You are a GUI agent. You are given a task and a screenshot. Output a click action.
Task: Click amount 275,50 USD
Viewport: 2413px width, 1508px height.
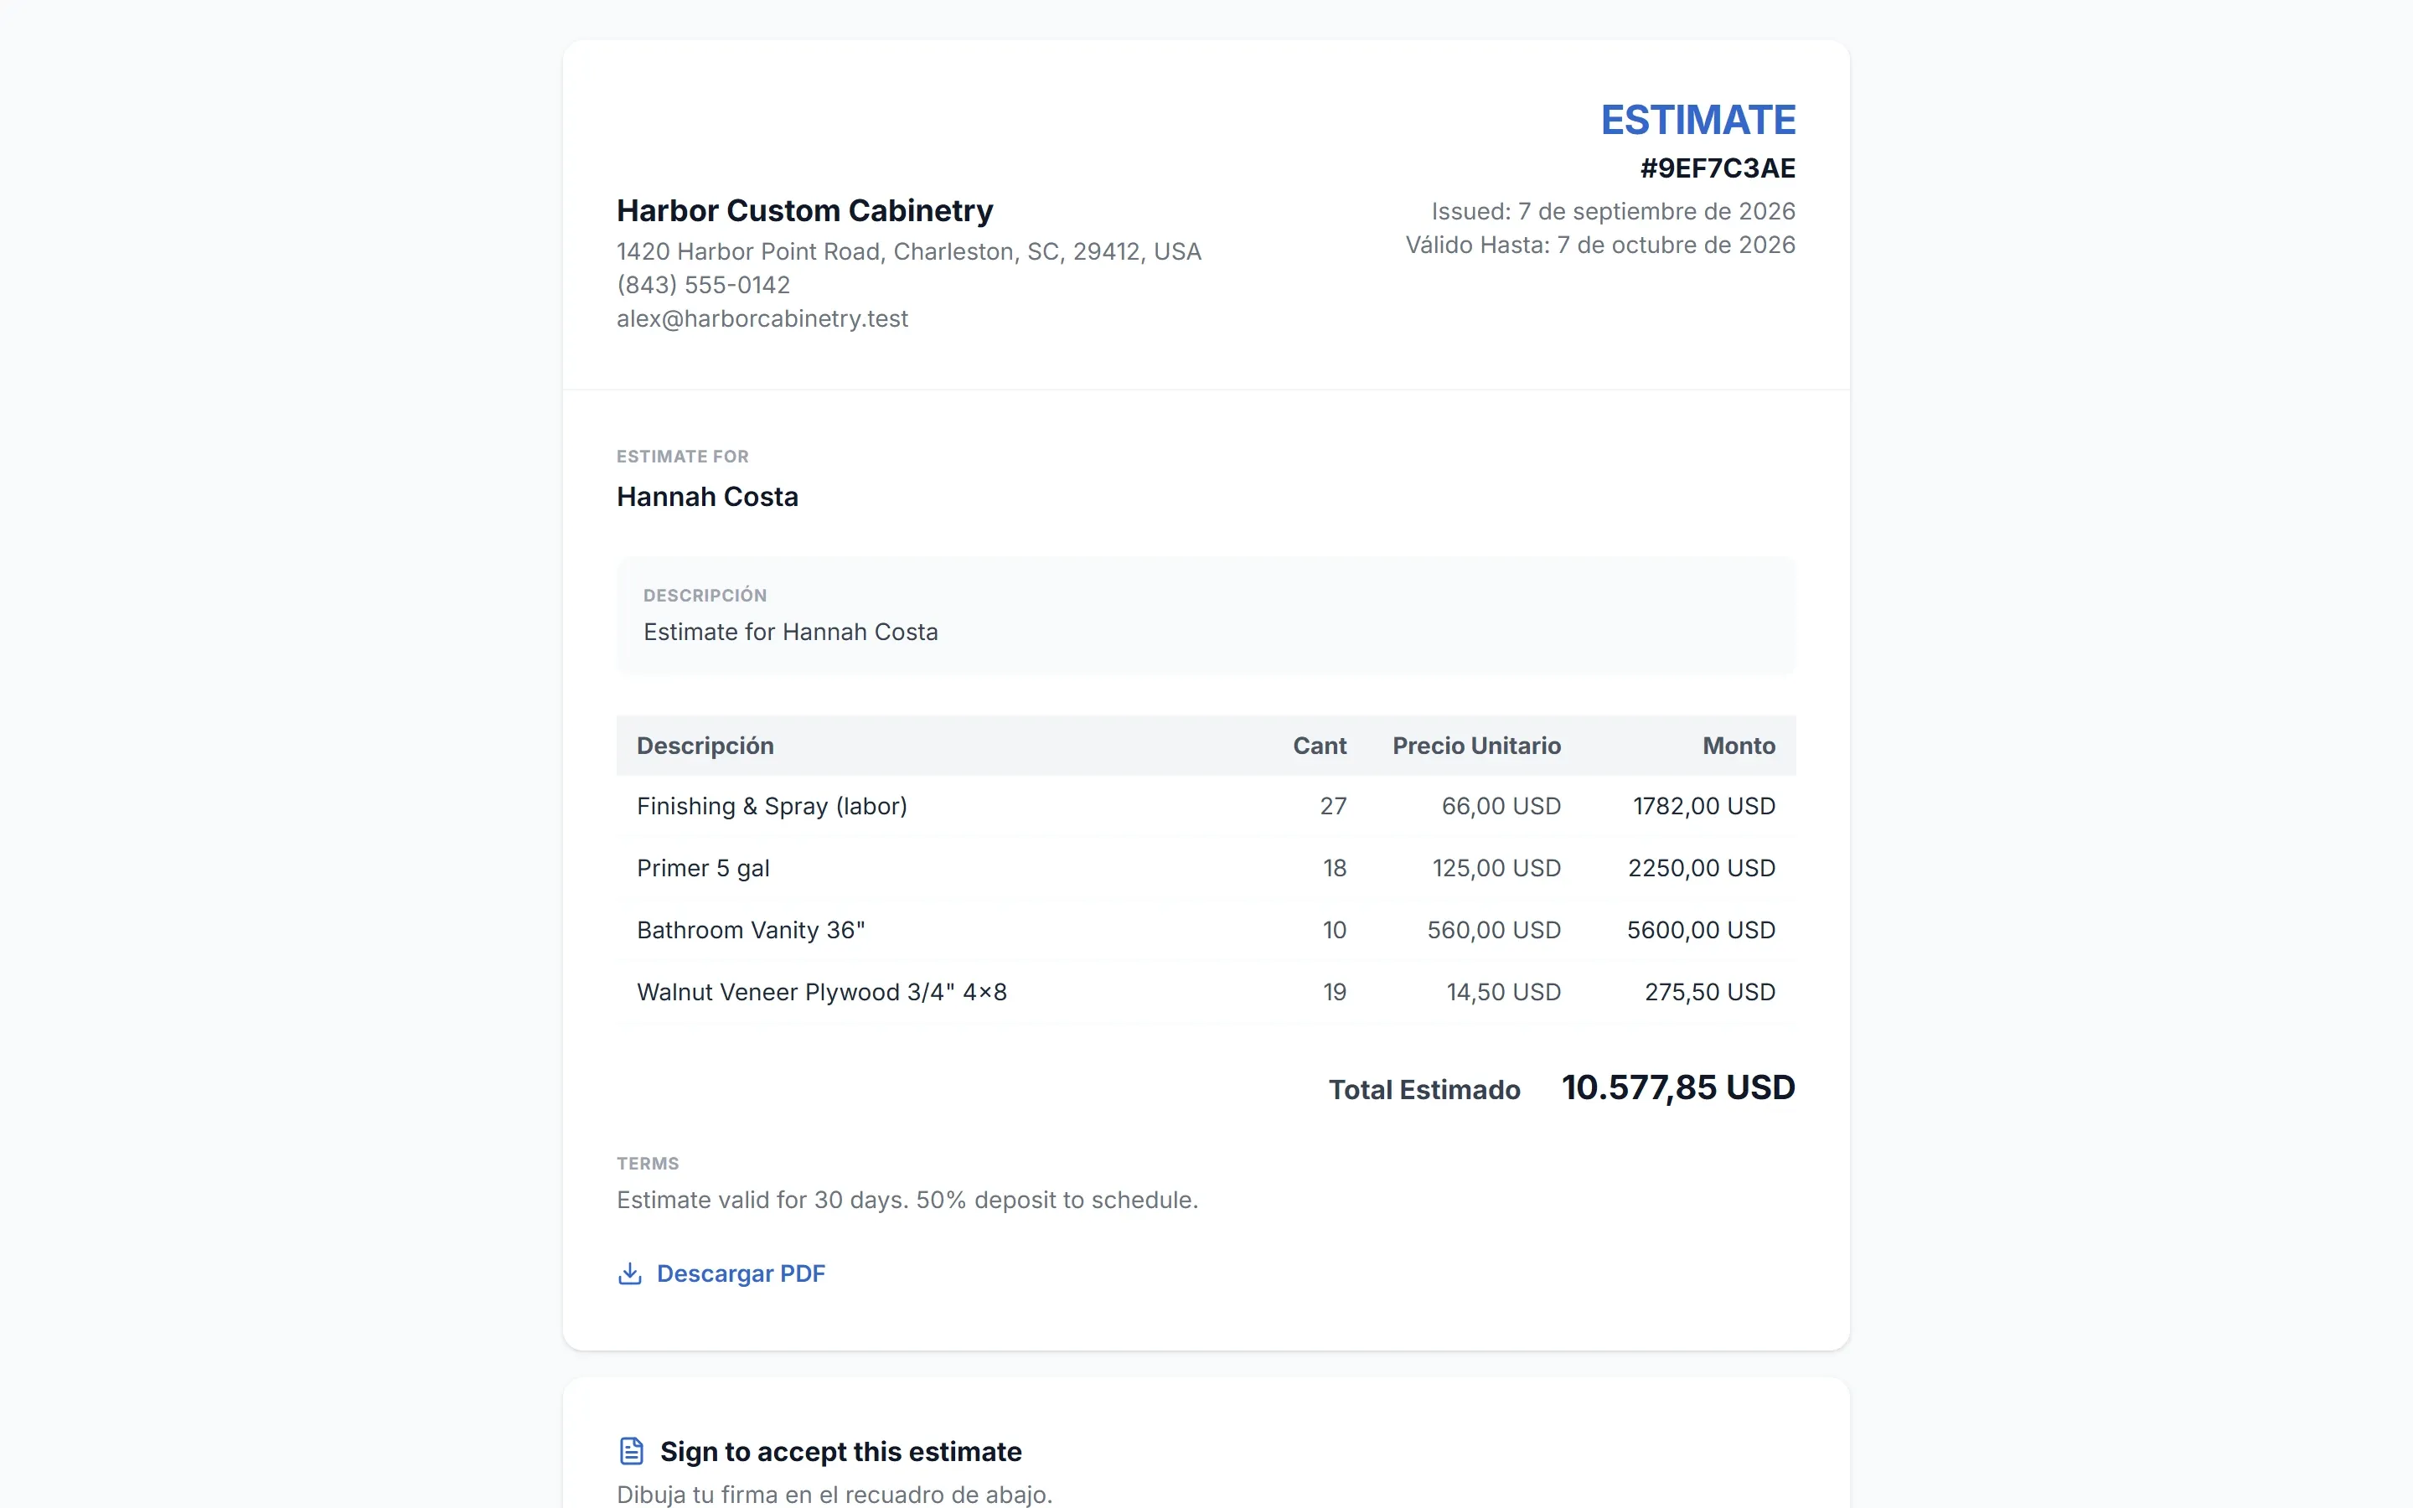[x=1709, y=993]
